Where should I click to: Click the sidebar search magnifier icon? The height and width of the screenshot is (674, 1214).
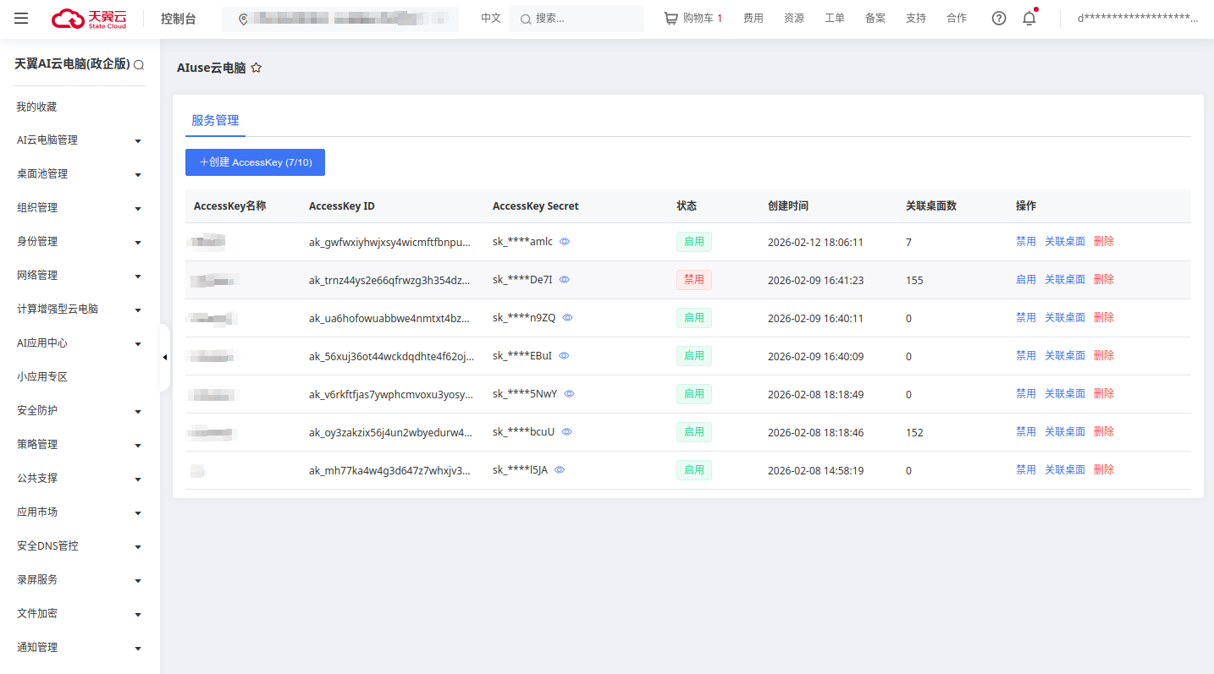pos(139,65)
